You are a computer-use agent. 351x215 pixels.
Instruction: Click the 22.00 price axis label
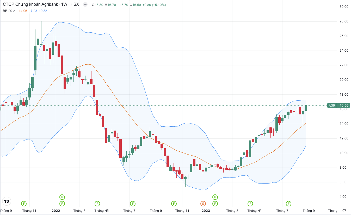tap(344, 65)
